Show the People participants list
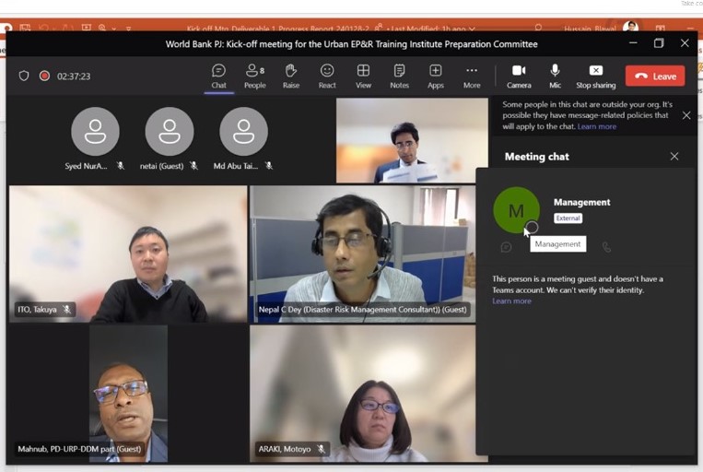Screen dimensions: 703x472 254,76
